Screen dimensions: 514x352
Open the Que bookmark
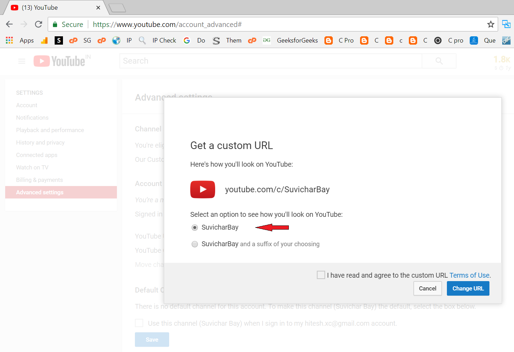pos(483,40)
